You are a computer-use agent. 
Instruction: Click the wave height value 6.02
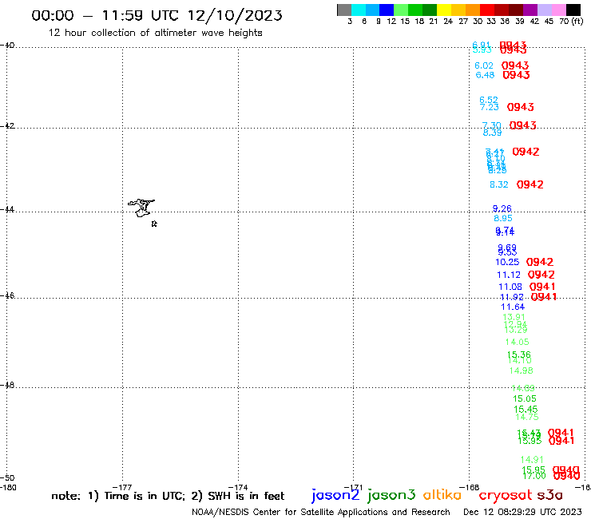click(x=484, y=65)
